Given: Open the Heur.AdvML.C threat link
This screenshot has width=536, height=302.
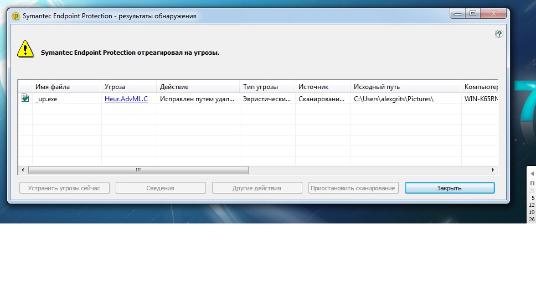Looking at the screenshot, I should click(126, 98).
